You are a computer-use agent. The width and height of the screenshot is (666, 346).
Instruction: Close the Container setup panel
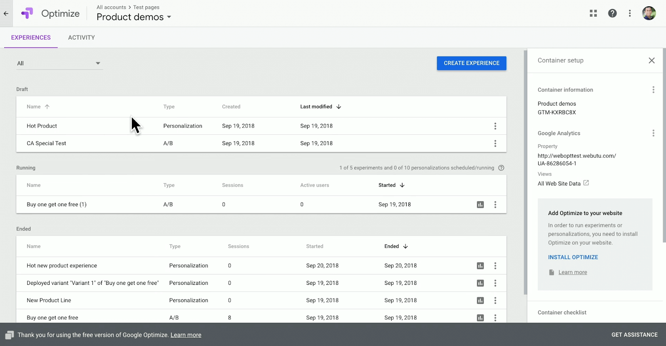652,60
